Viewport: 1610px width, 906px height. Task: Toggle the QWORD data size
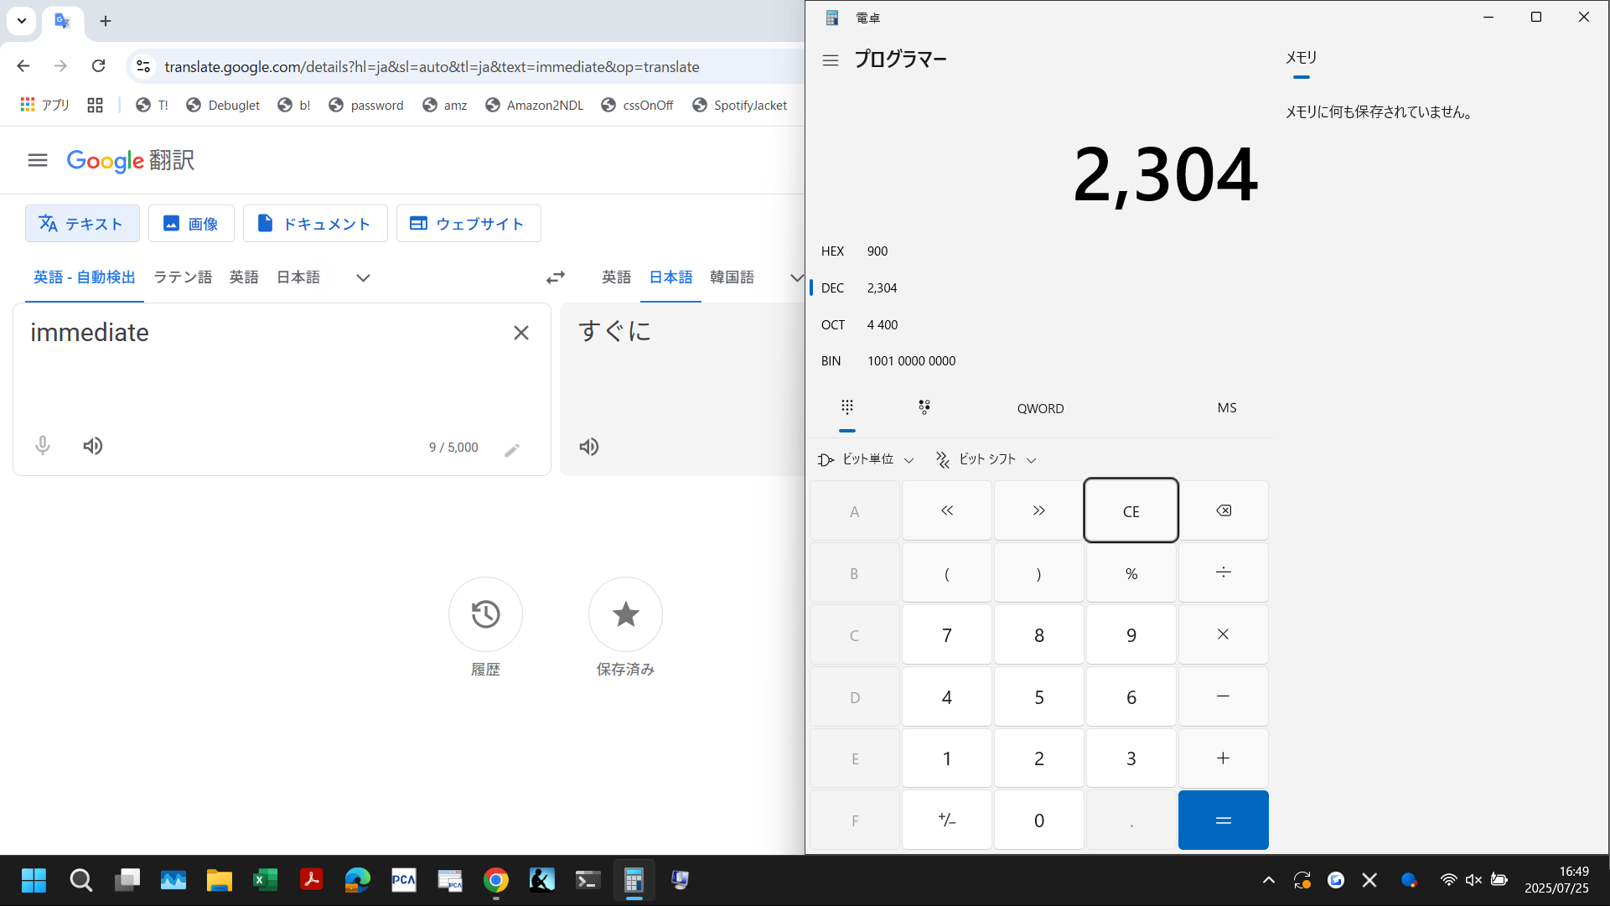1040,408
